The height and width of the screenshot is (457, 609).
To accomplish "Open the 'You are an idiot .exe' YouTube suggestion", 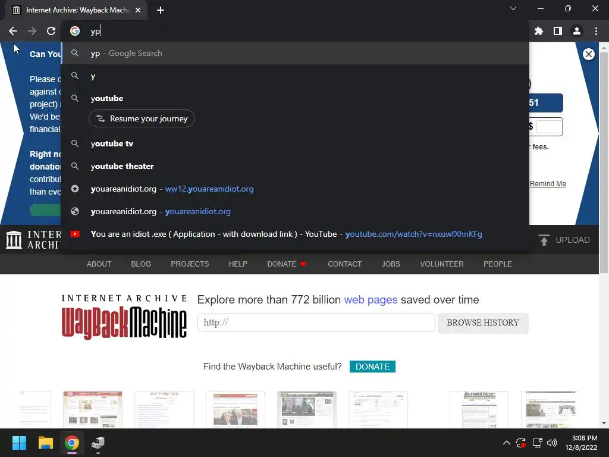I will (x=295, y=234).
